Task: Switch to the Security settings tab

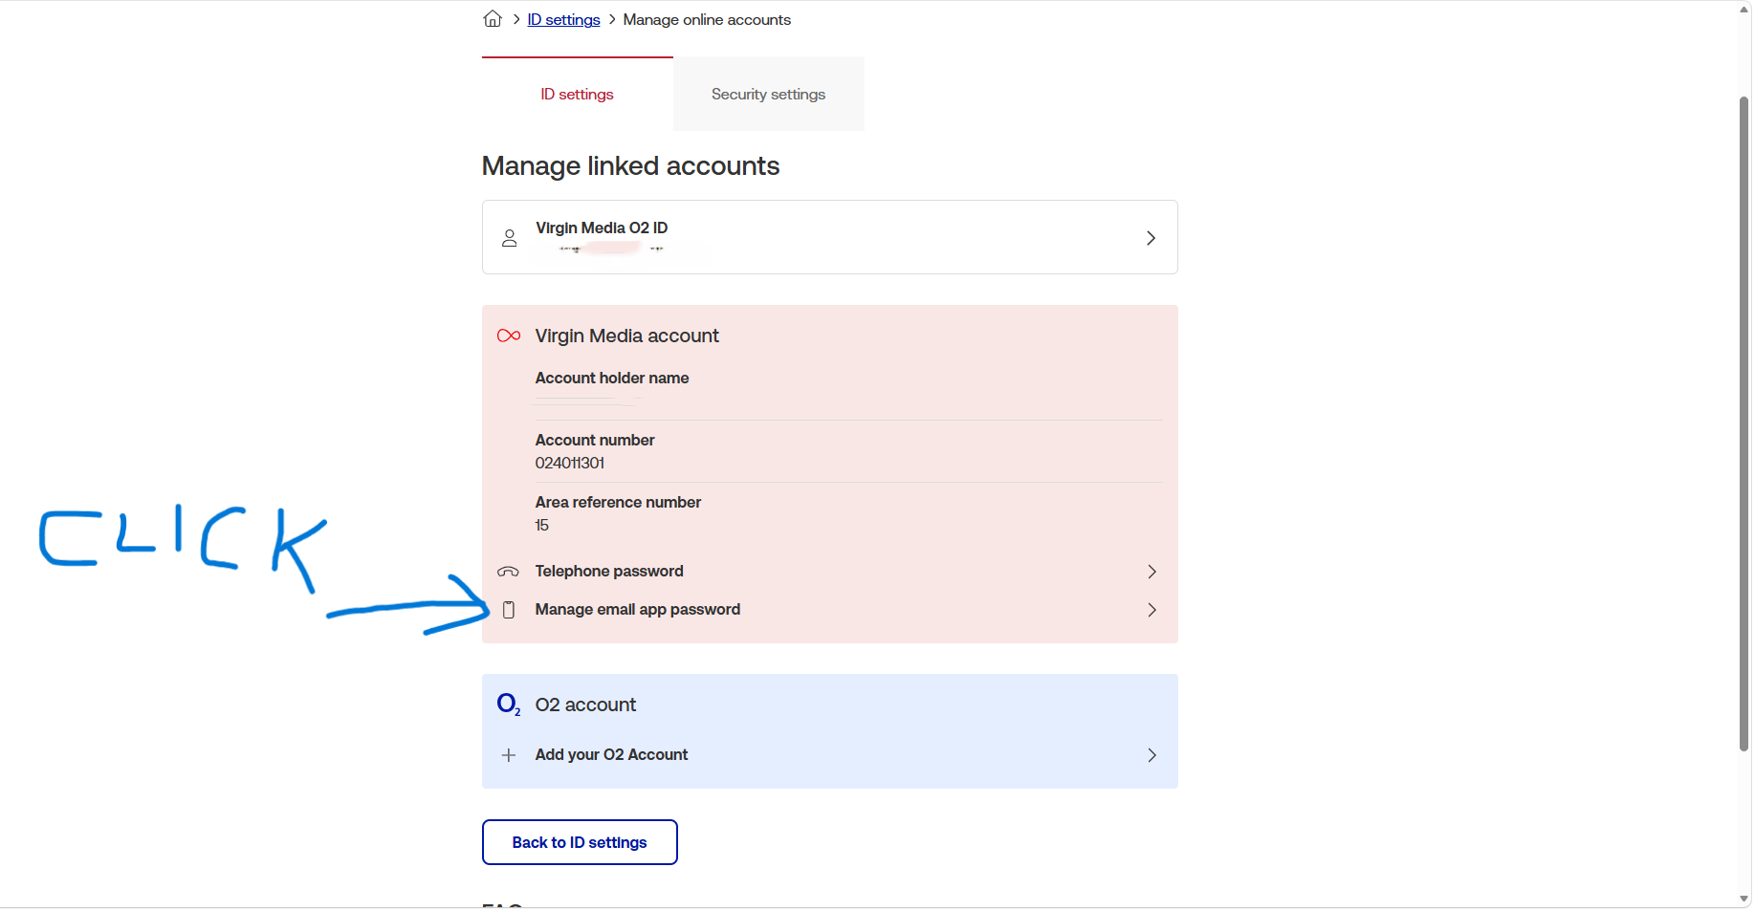Action: point(769,94)
